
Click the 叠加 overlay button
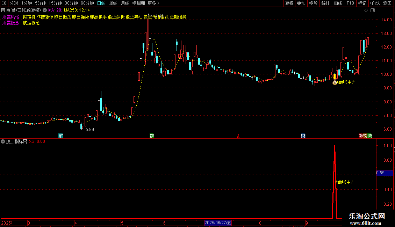(301, 3)
